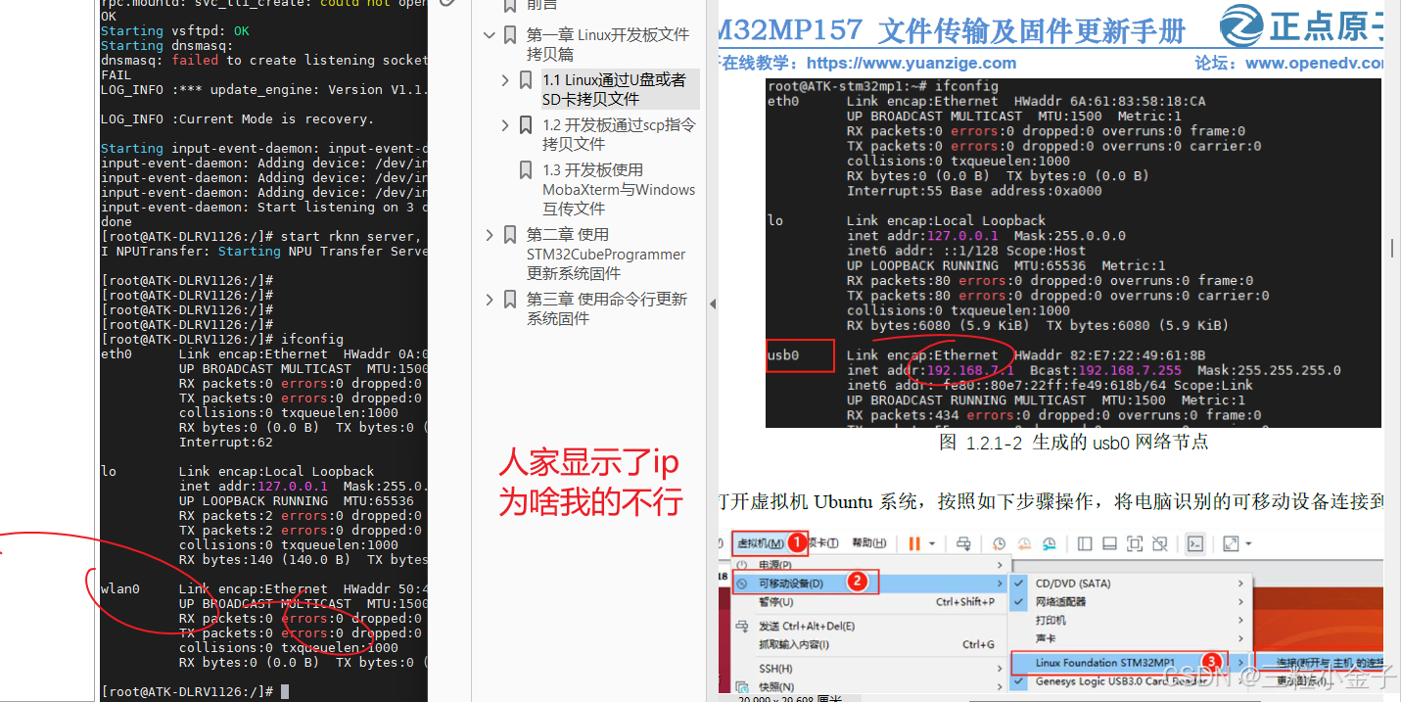Click the revert to snapshot icon
The width and height of the screenshot is (1401, 702).
tap(1024, 543)
